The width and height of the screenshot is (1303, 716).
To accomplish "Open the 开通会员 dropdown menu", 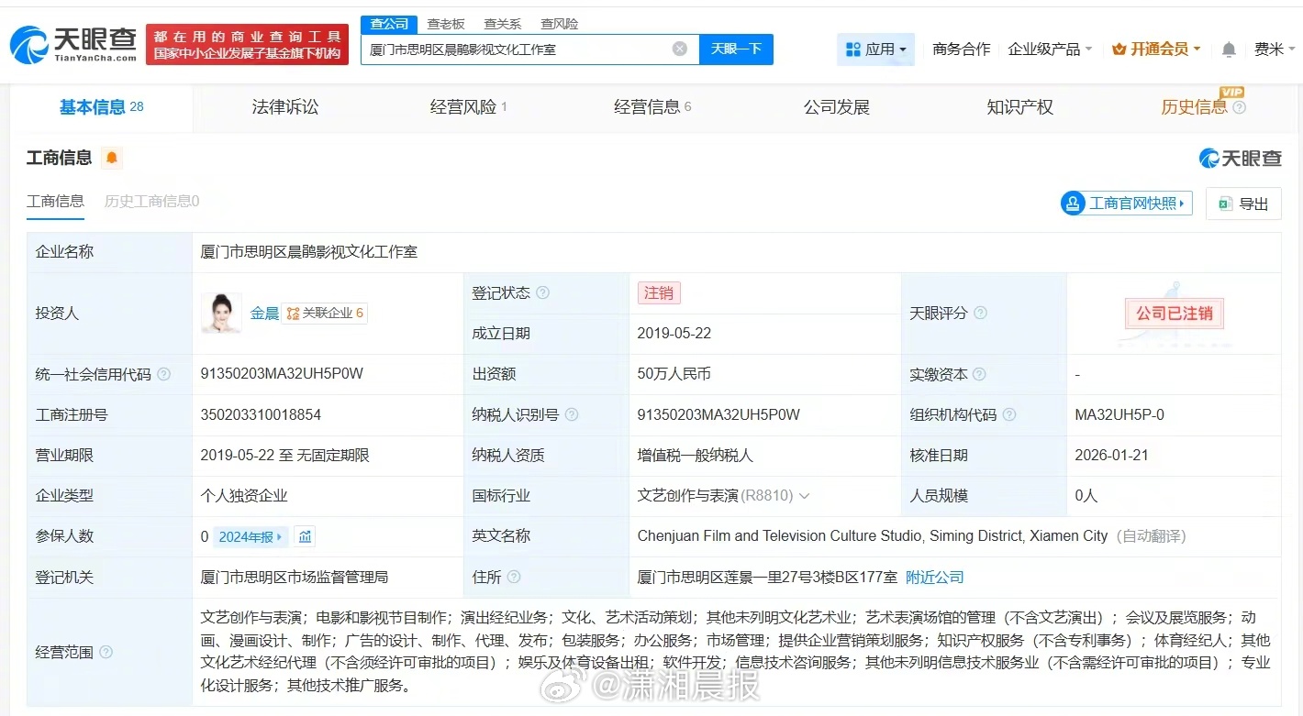I will point(1155,49).
